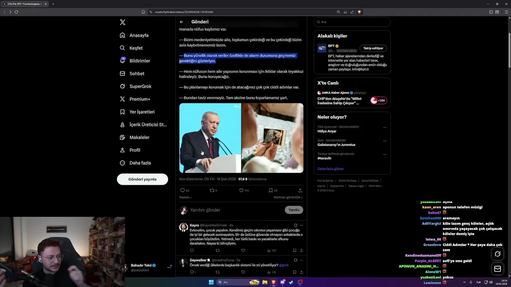Click Gönderi yayınla button
Screen dimensions: 511x287
pos(143,179)
